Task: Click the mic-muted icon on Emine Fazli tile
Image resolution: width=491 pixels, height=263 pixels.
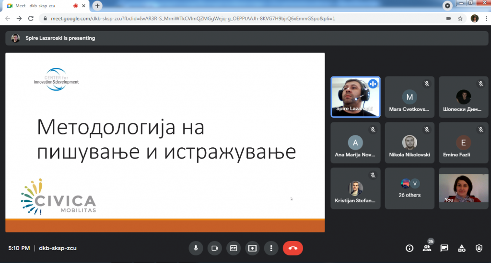Action: pos(480,129)
